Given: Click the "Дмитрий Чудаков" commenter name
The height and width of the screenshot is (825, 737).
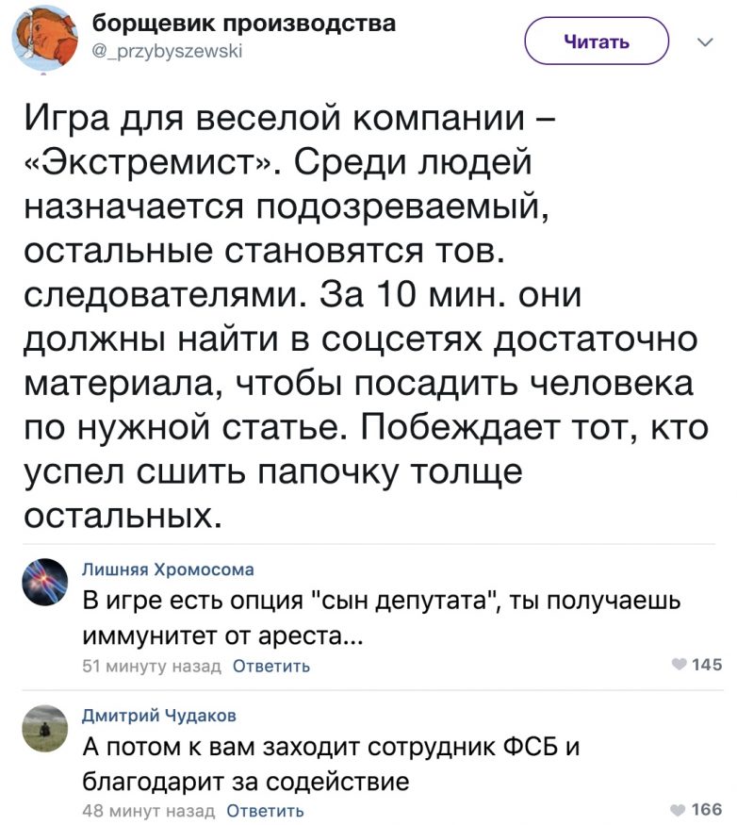Looking at the screenshot, I should click(159, 715).
